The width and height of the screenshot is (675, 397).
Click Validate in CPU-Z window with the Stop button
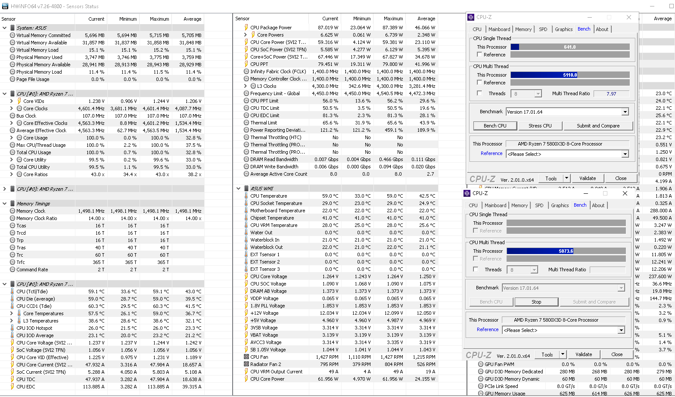coord(584,354)
